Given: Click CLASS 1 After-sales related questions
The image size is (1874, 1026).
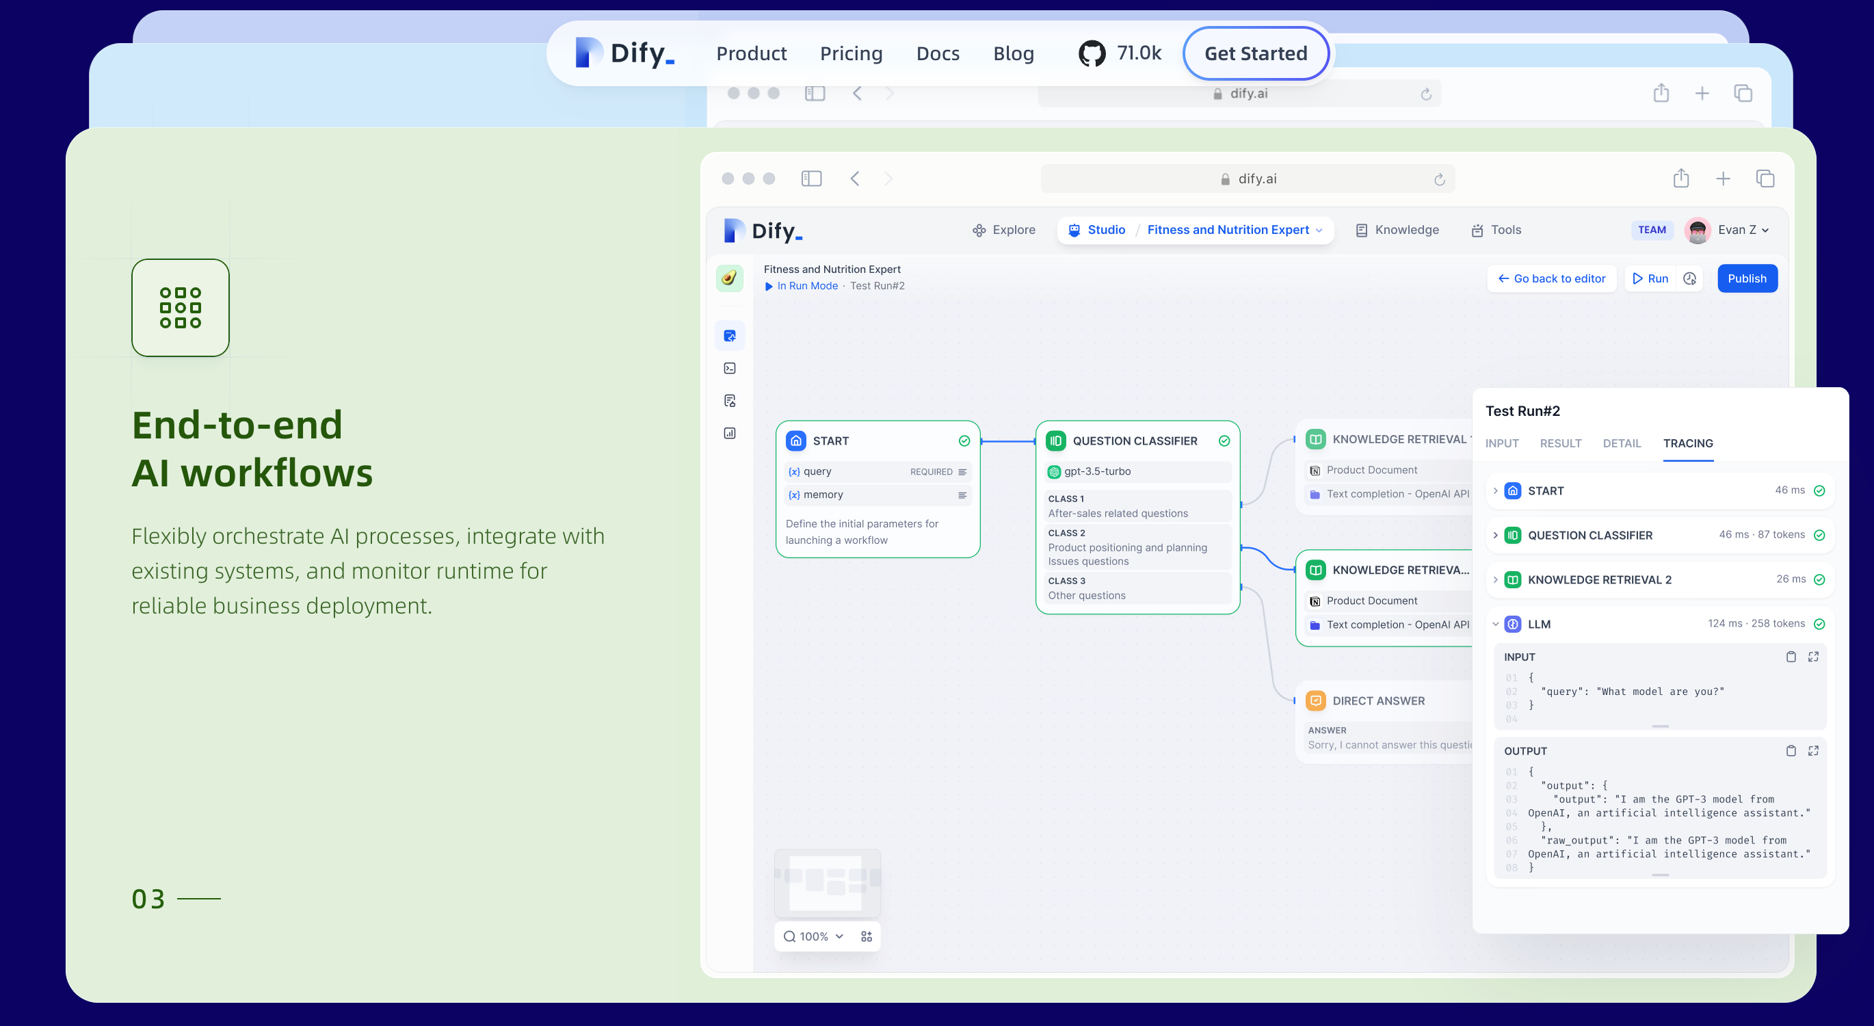Looking at the screenshot, I should (1138, 506).
